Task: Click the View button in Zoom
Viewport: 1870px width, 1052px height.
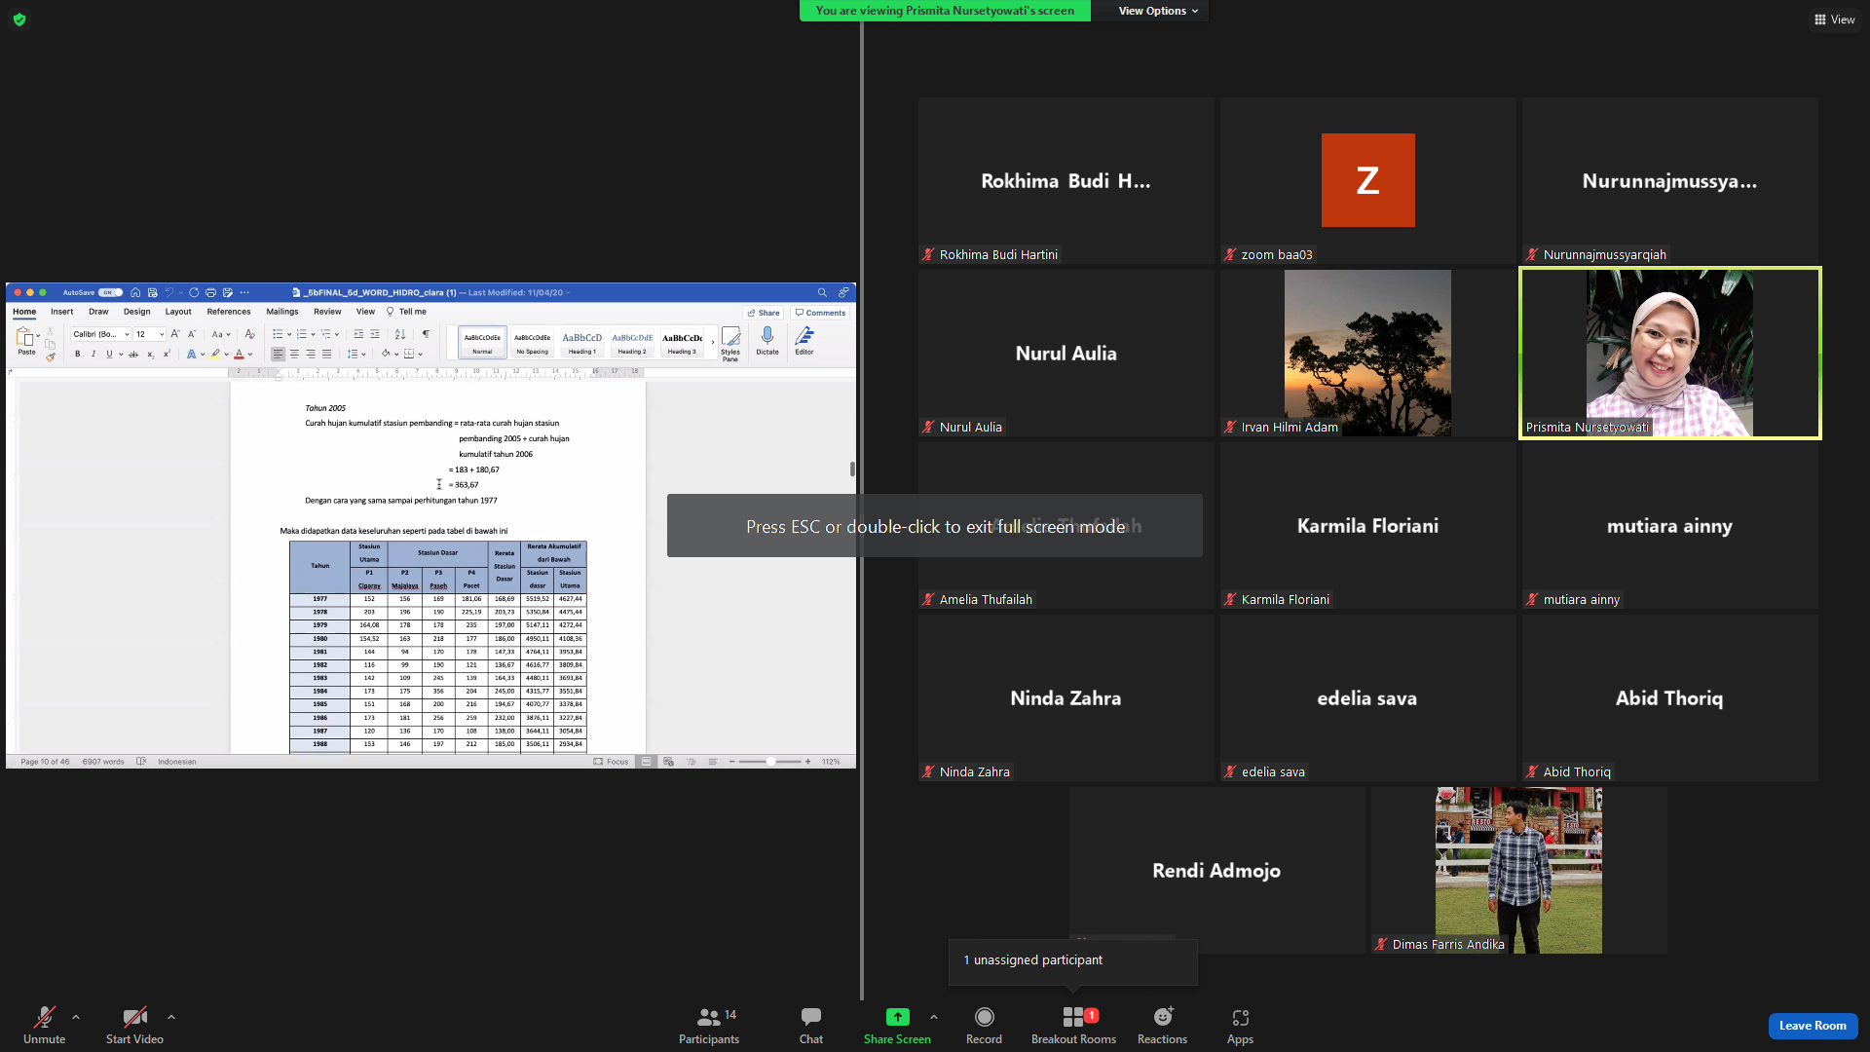Action: pos(1835,19)
